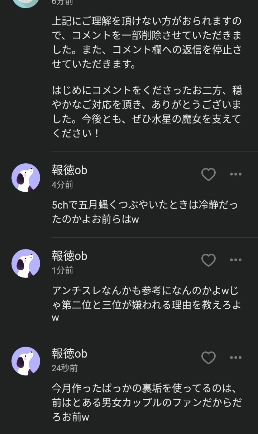Open the more options menu on the first comment
This screenshot has width=258, height=434.
[x=236, y=174]
